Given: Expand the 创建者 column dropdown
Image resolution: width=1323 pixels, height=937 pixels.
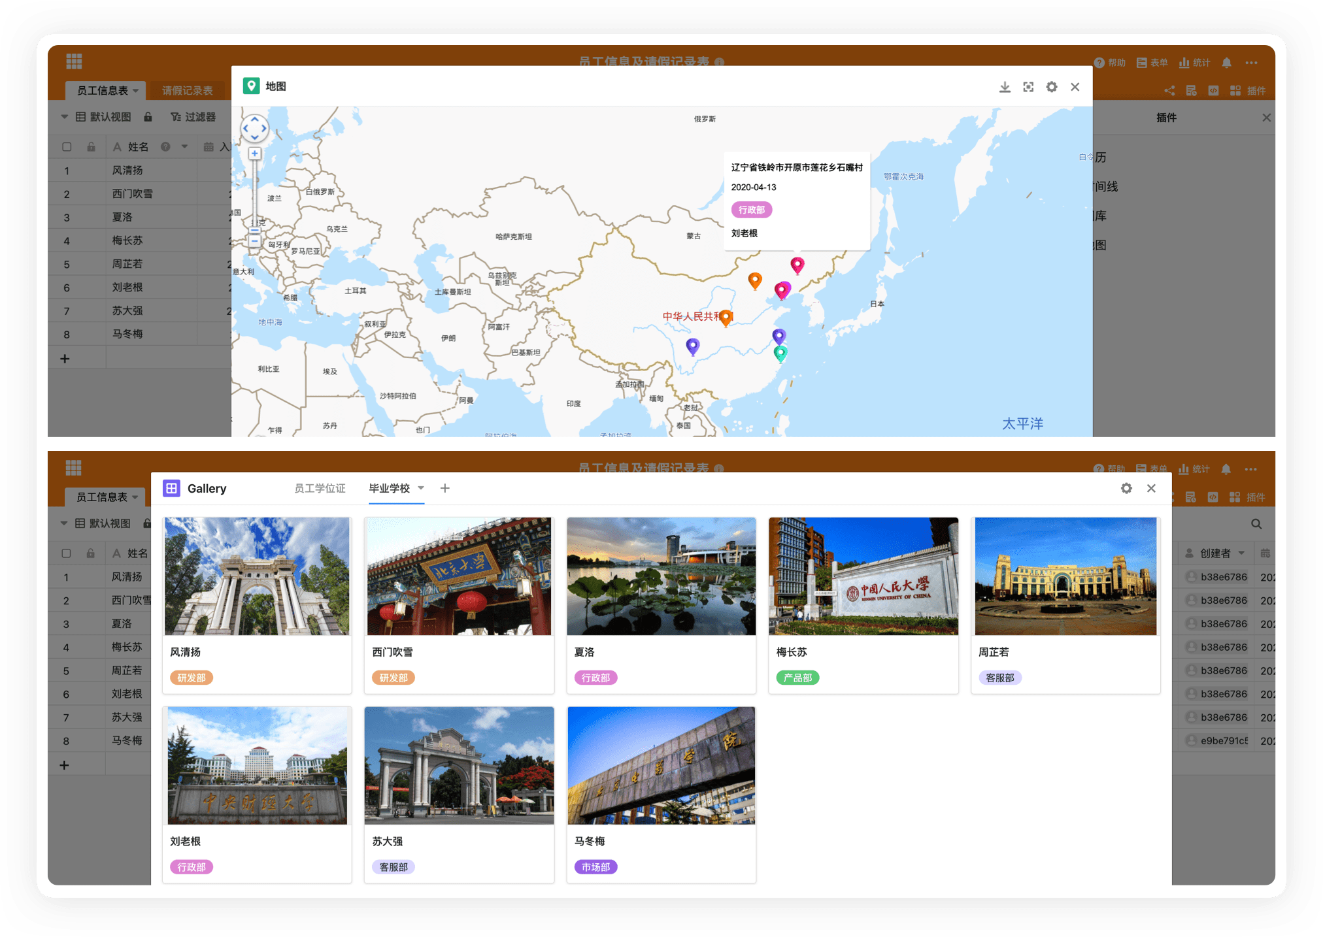Looking at the screenshot, I should (x=1241, y=553).
